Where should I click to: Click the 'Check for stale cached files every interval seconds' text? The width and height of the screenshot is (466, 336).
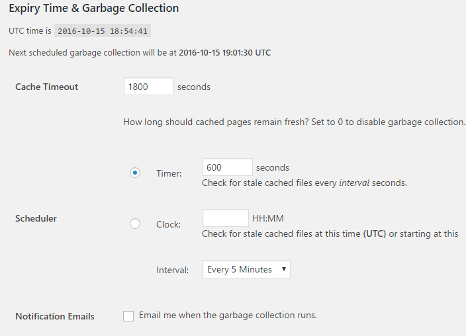point(304,183)
